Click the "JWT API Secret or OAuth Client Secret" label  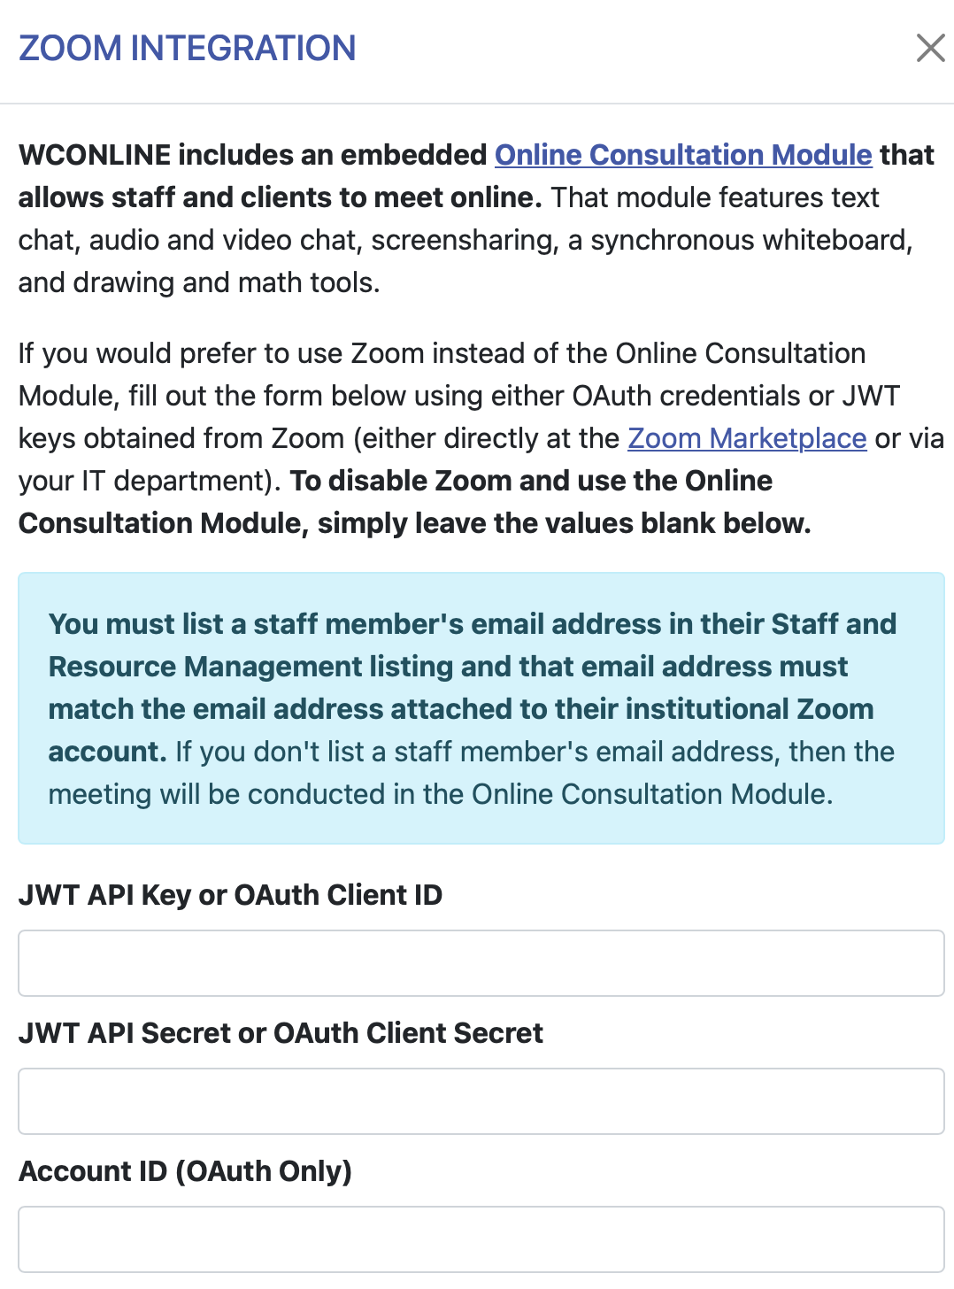coord(281,1033)
